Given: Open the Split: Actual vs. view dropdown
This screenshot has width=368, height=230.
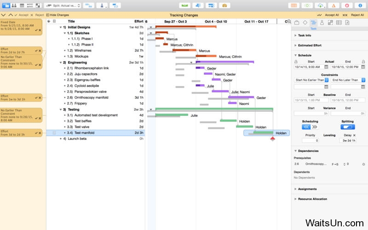Looking at the screenshot, I should tap(63, 6).
